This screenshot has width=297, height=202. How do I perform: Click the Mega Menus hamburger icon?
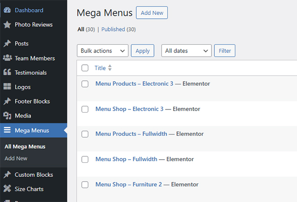click(7, 130)
